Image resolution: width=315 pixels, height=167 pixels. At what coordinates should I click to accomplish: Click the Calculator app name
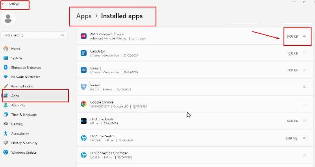(98, 51)
